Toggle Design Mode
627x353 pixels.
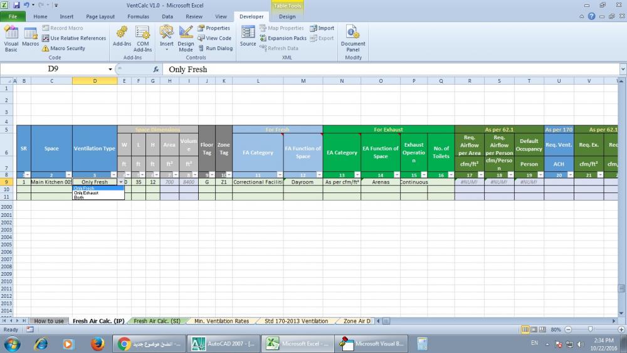point(186,38)
